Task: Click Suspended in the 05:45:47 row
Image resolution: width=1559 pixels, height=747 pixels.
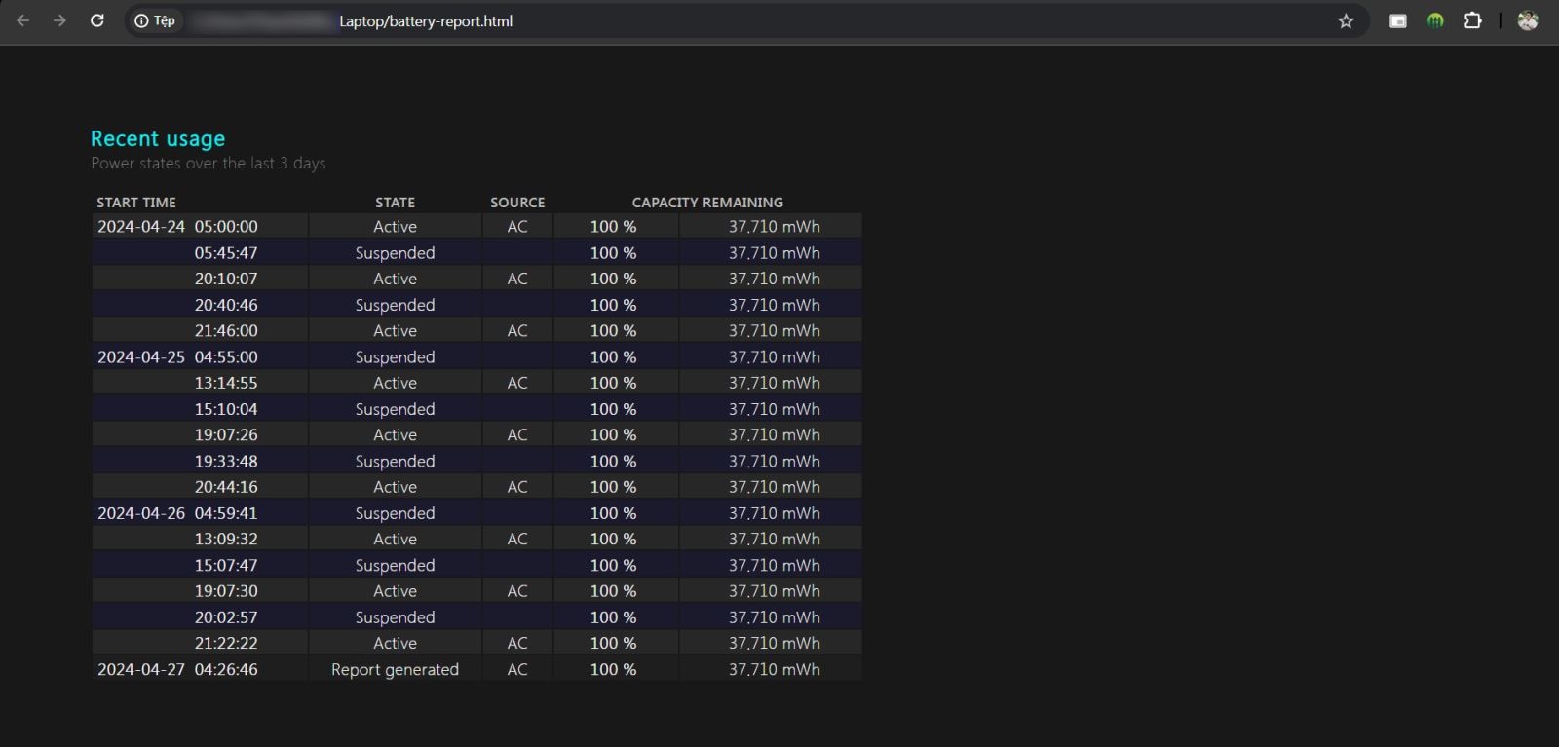Action: (x=395, y=252)
